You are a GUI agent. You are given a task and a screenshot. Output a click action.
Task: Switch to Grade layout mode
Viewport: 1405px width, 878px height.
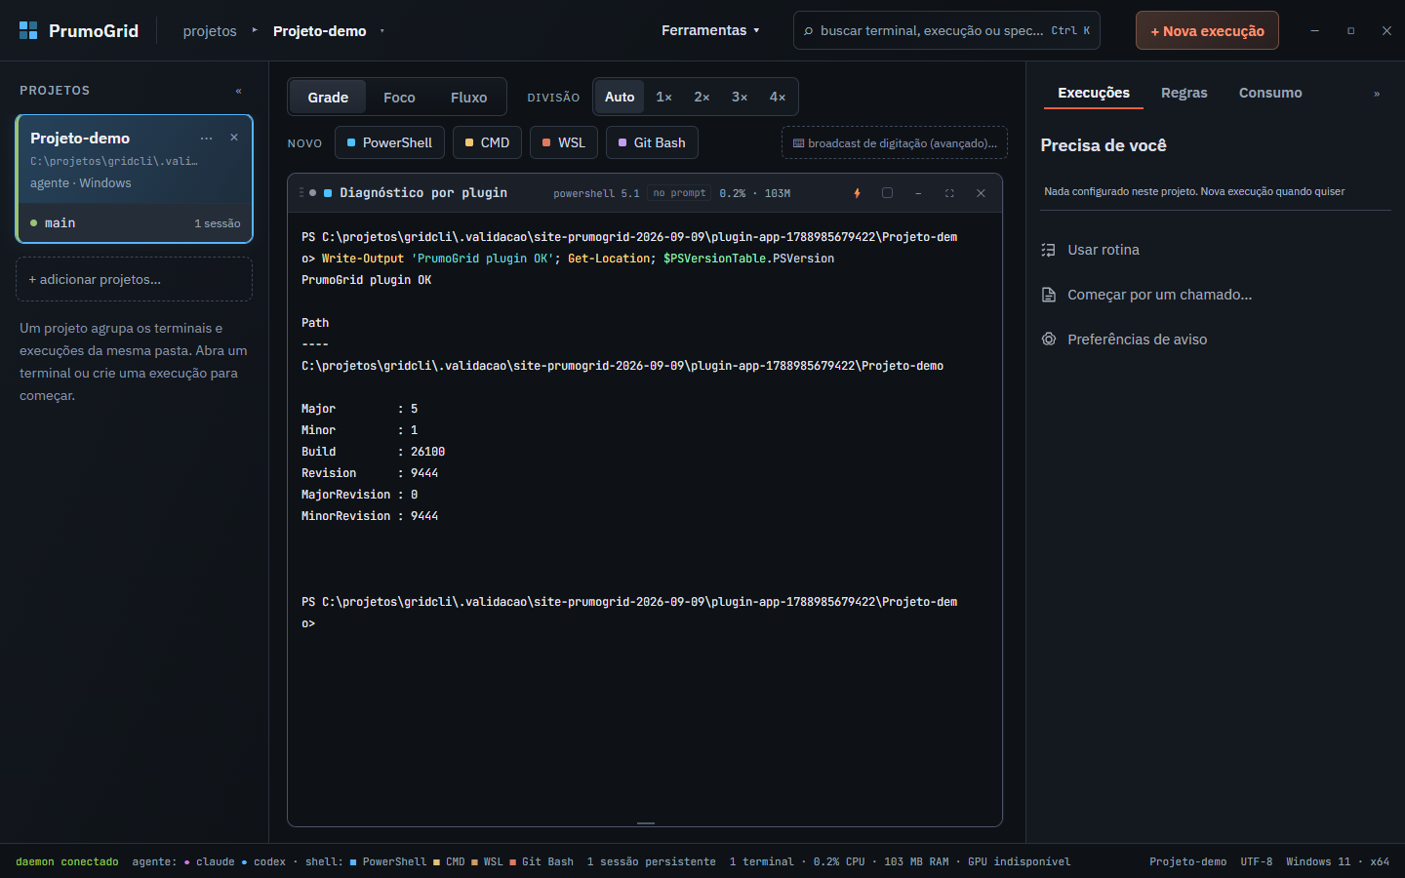pyautogui.click(x=328, y=97)
